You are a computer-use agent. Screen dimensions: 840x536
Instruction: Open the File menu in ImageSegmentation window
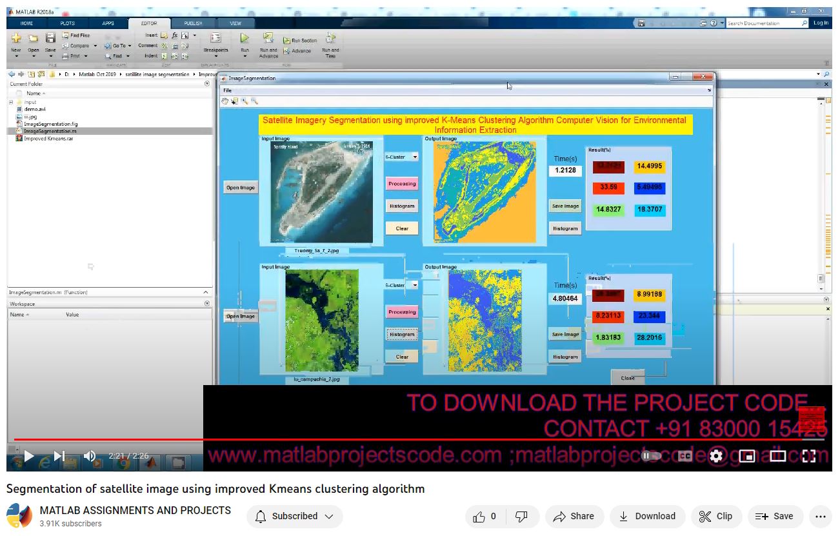point(227,90)
